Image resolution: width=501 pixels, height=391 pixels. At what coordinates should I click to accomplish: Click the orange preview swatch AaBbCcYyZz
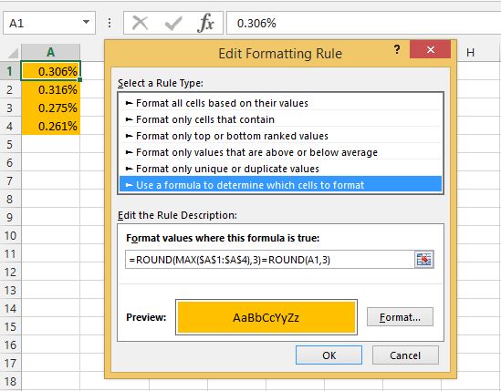(x=266, y=317)
